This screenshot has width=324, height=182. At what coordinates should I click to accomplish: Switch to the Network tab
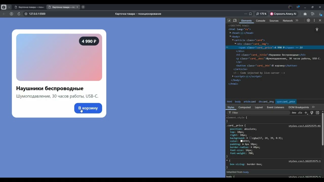coord(288,21)
